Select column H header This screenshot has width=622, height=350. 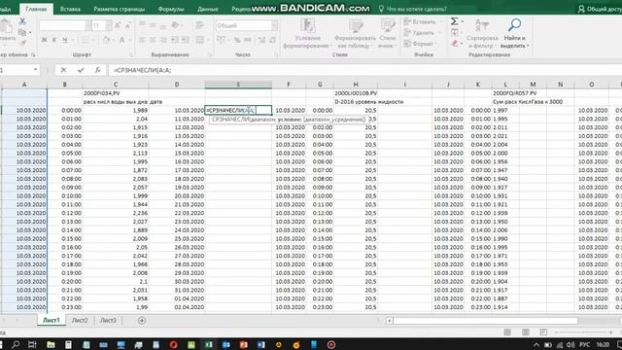coord(356,85)
